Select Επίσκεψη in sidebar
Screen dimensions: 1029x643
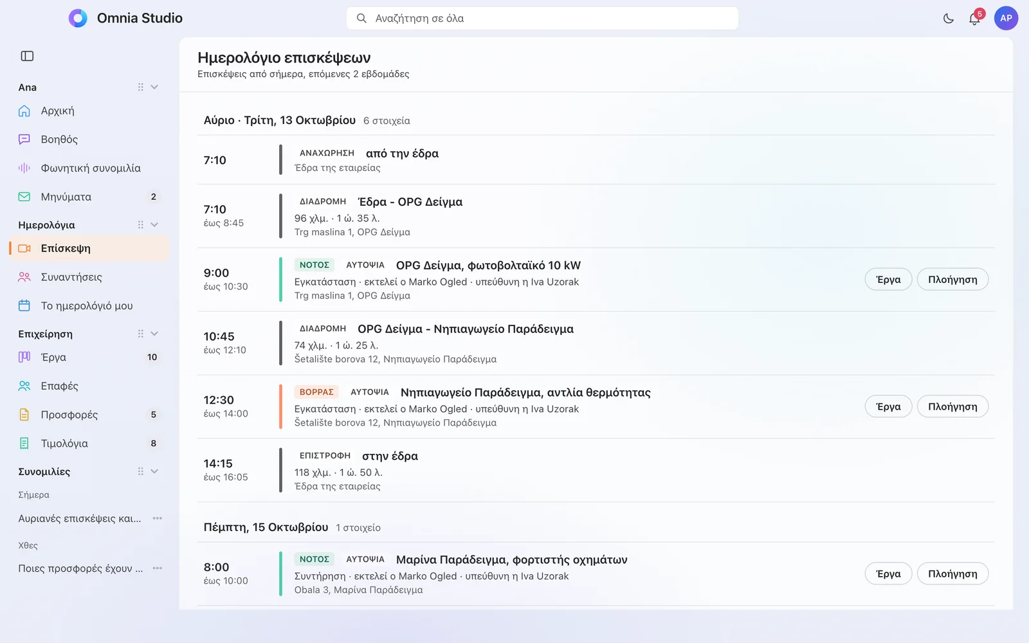click(x=89, y=248)
